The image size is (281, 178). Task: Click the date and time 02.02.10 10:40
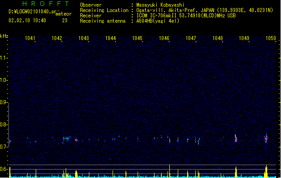(27, 20)
